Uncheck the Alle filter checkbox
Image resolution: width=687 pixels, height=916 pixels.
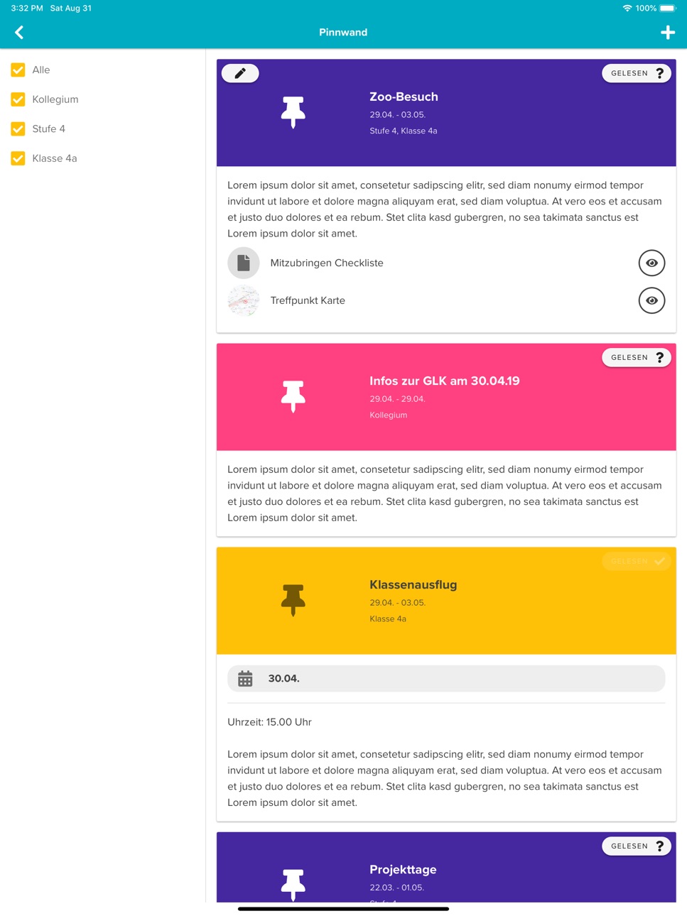coord(18,70)
